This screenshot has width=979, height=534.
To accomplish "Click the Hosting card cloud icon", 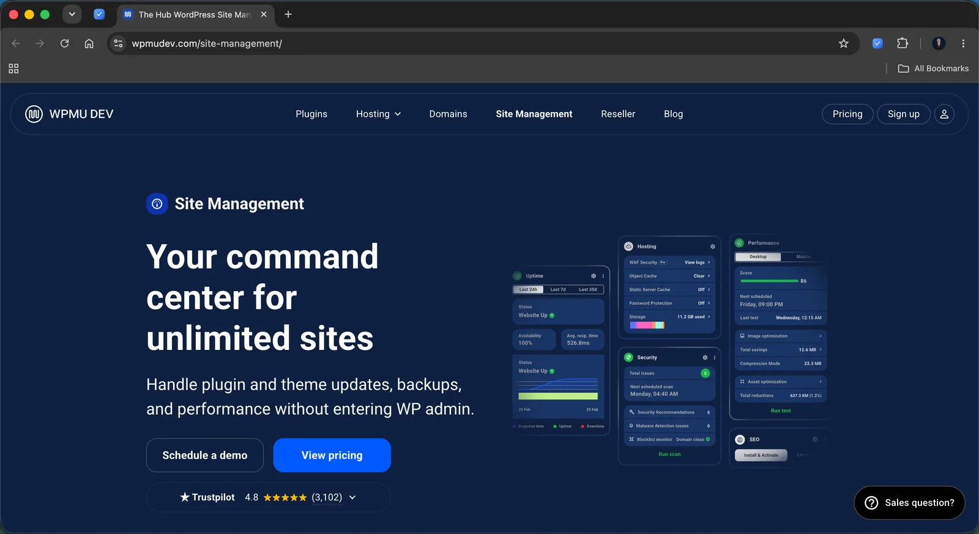I will 628,247.
